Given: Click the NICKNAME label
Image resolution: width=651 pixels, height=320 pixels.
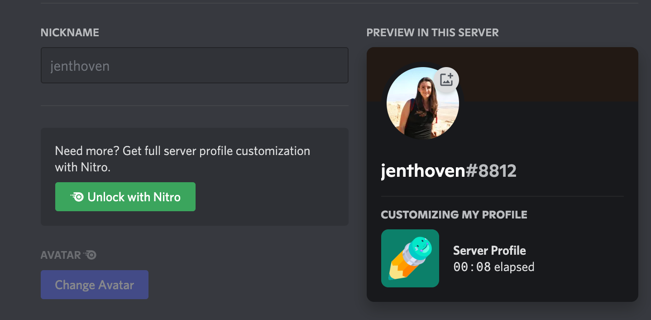Looking at the screenshot, I should [70, 33].
